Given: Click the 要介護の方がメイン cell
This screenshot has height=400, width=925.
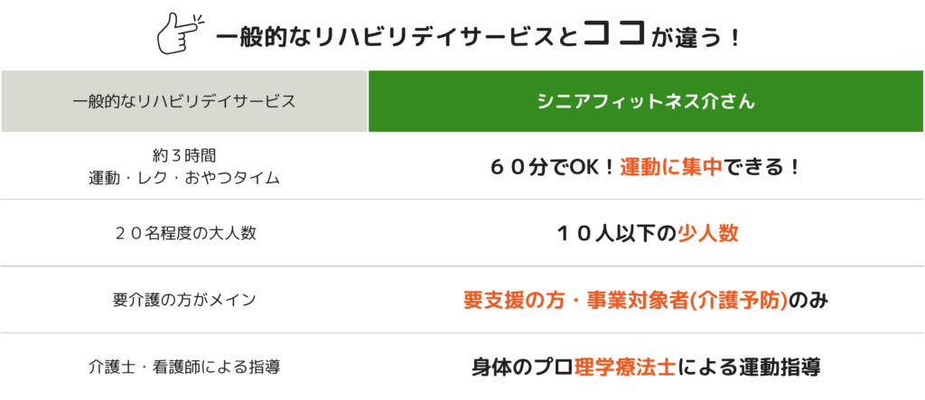Looking at the screenshot, I should pyautogui.click(x=184, y=300).
